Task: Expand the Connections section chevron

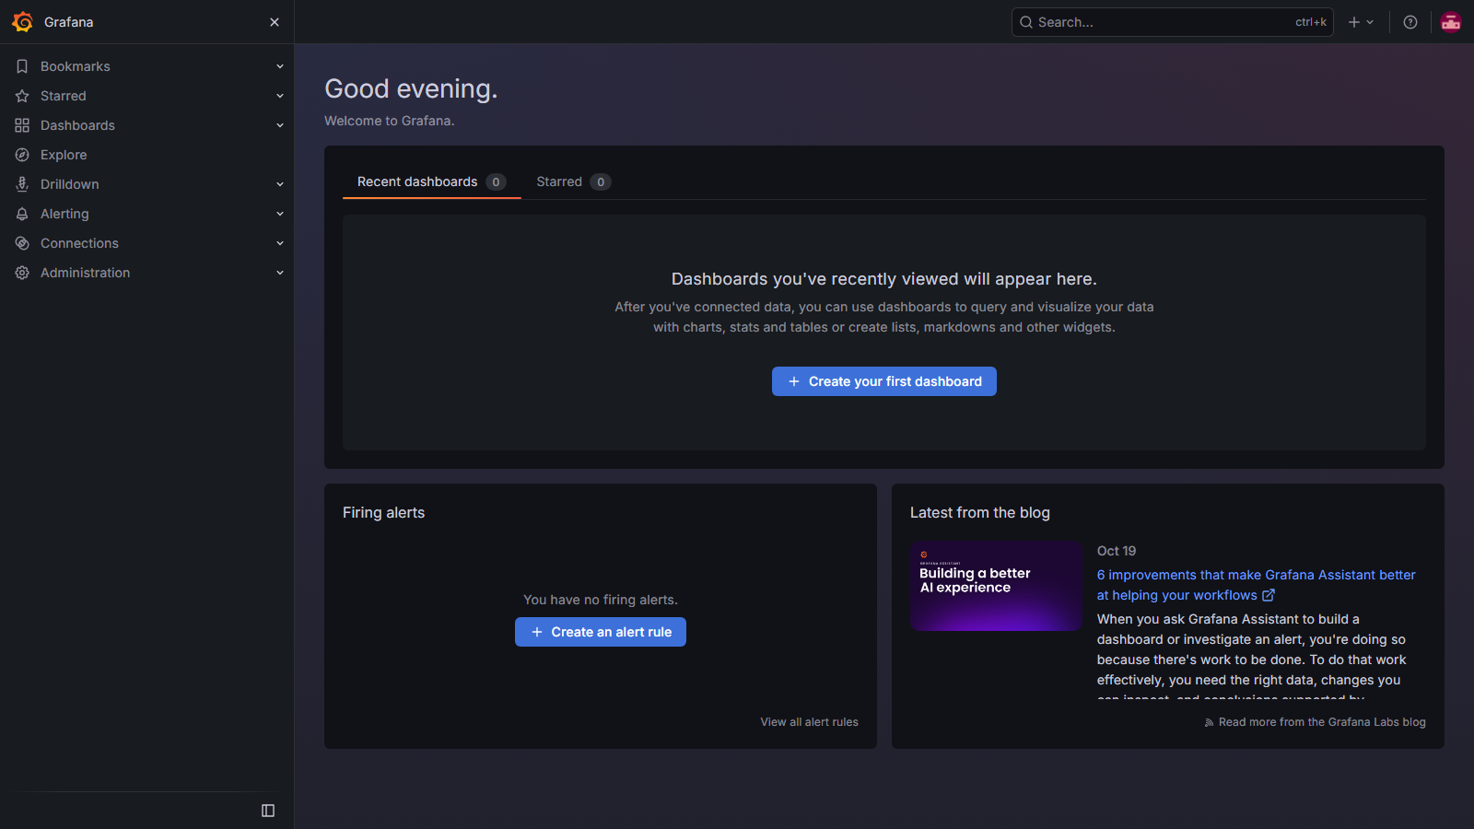Action: (x=280, y=243)
